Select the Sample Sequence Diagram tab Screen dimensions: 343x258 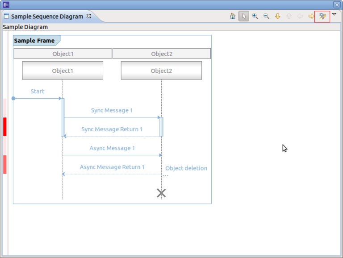(x=47, y=17)
